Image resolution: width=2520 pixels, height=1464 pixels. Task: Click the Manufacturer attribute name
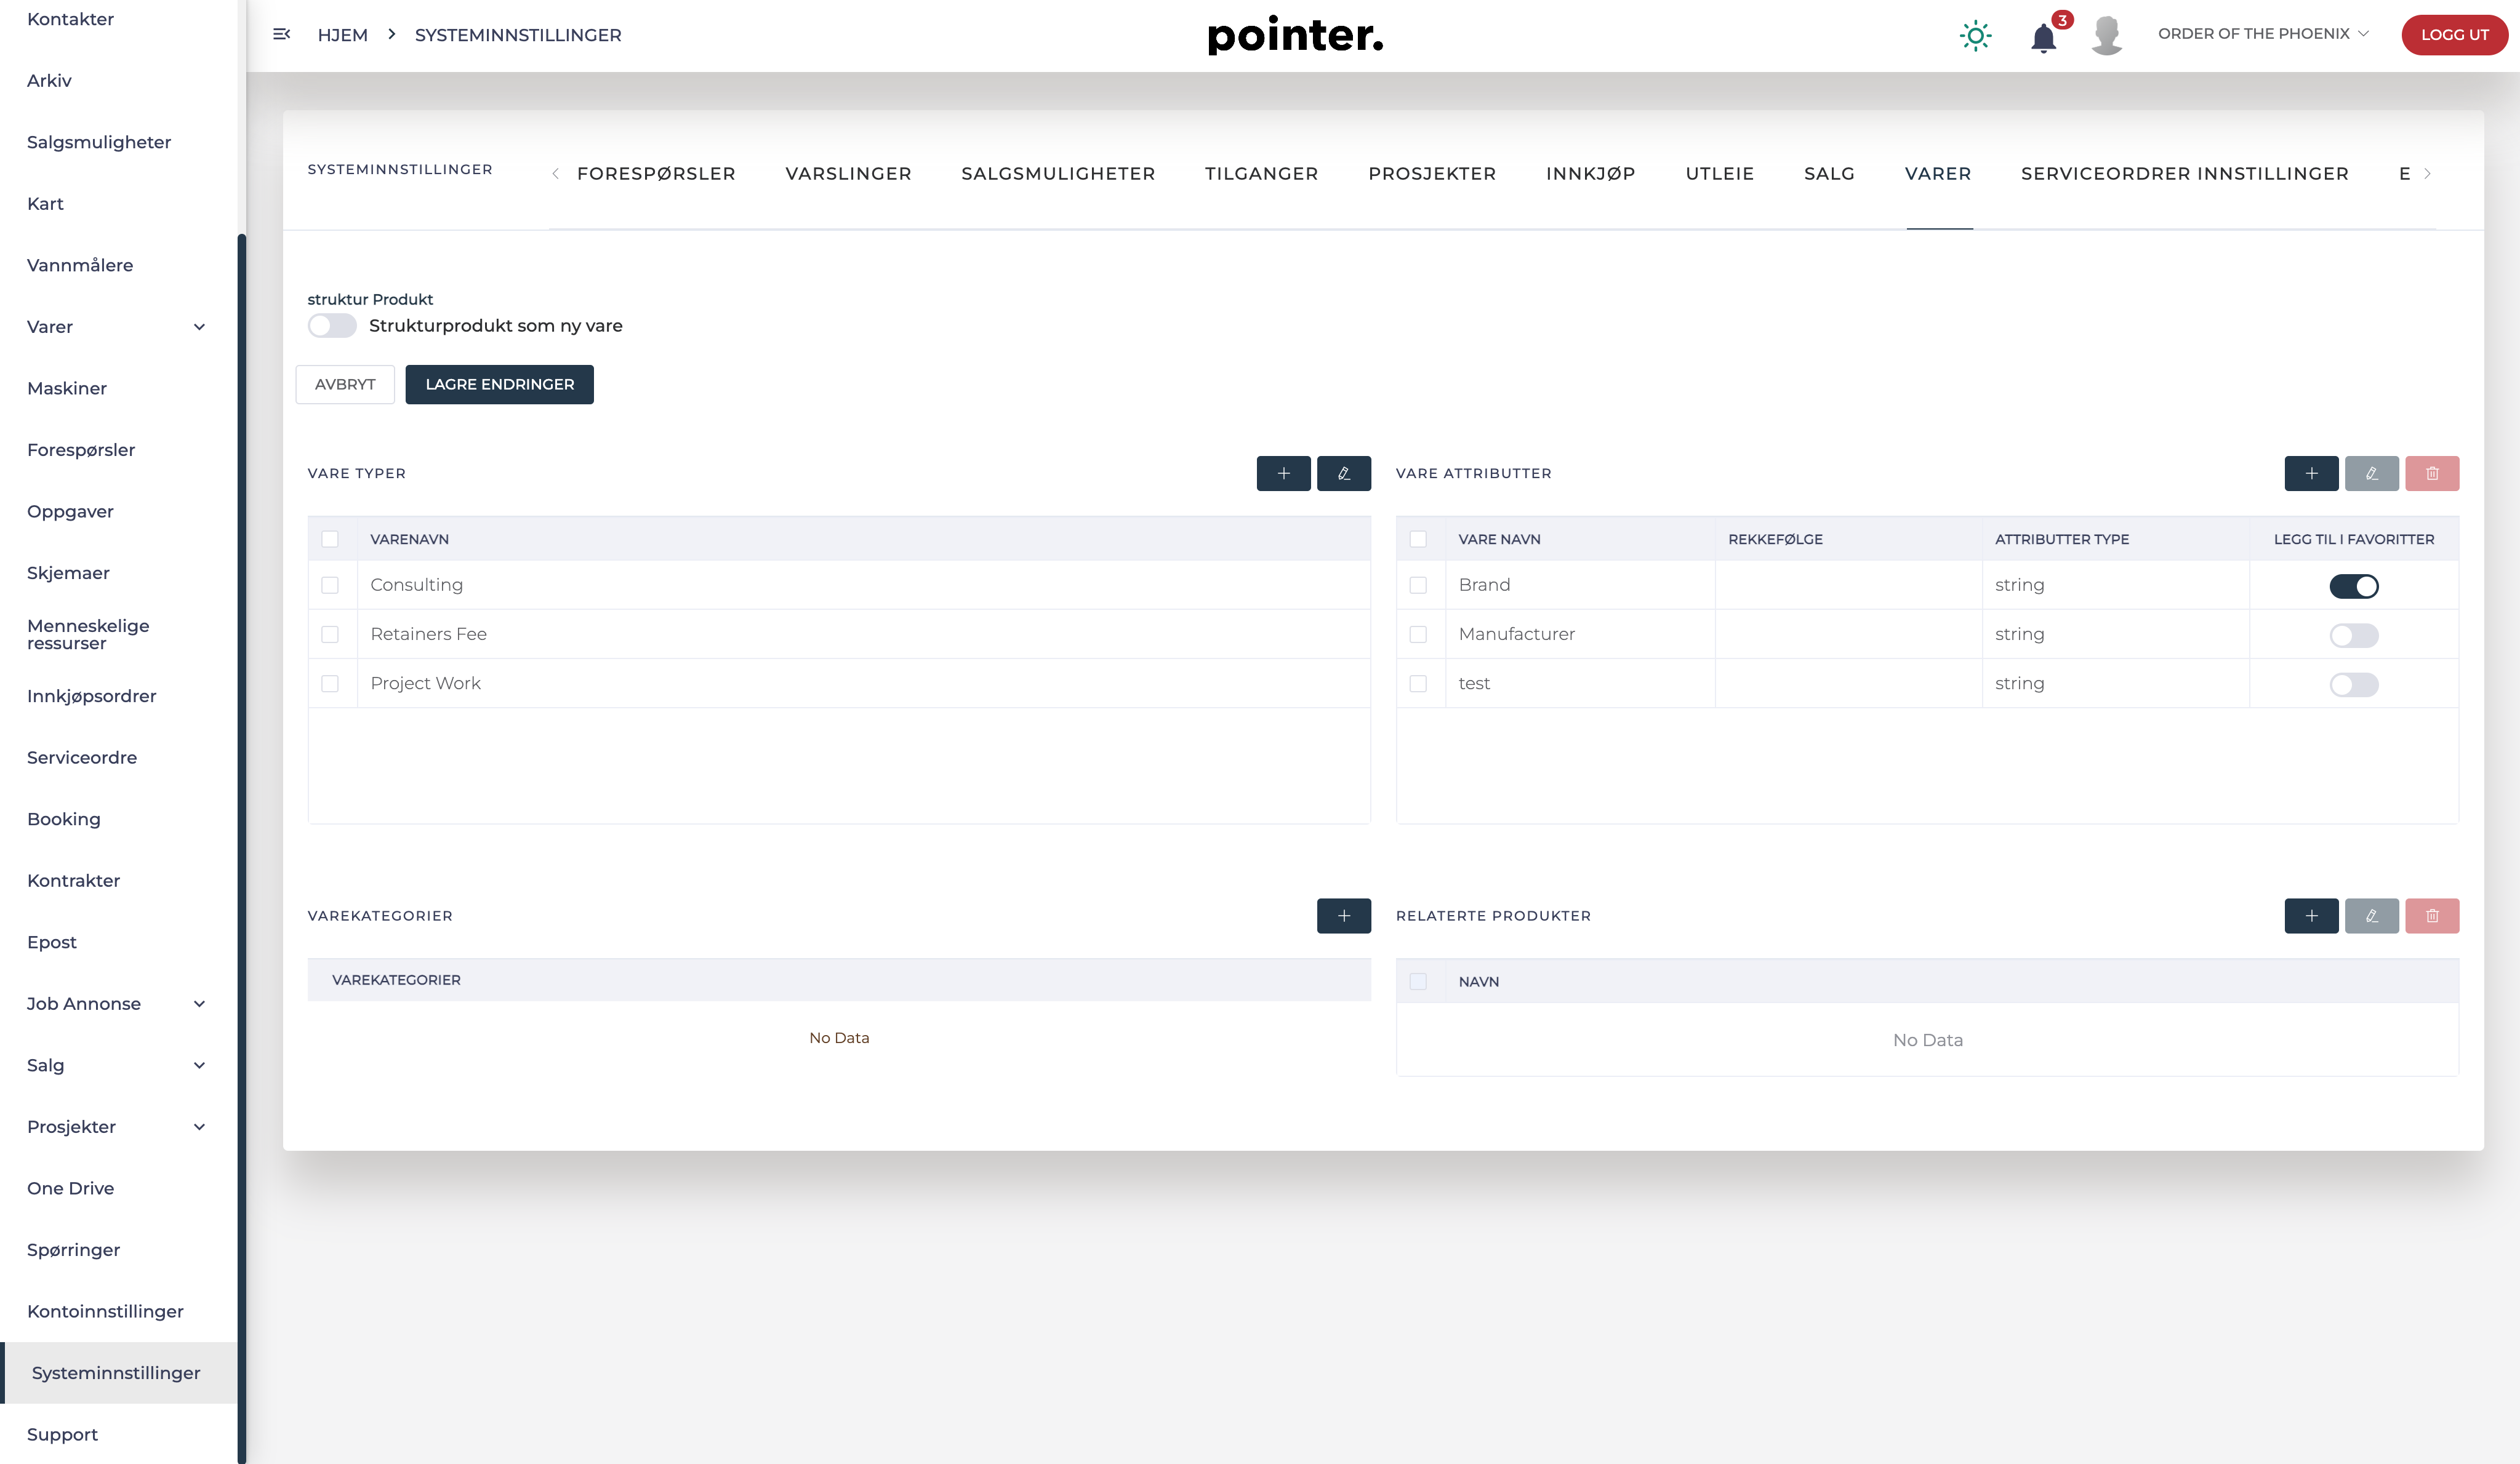click(1516, 634)
